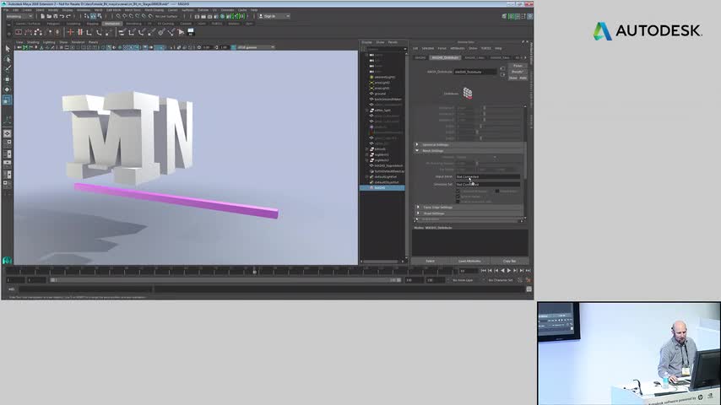Screen dimensions: 721x405
Task: Open the viewport gamma color space dropdown
Action: click(256, 47)
